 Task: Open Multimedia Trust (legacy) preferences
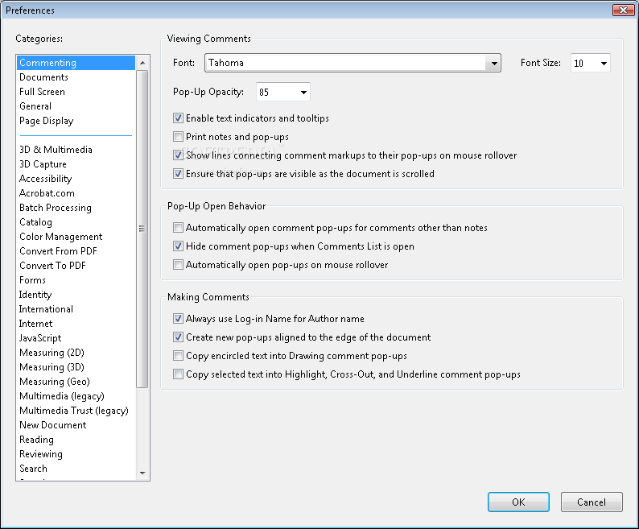(x=74, y=411)
